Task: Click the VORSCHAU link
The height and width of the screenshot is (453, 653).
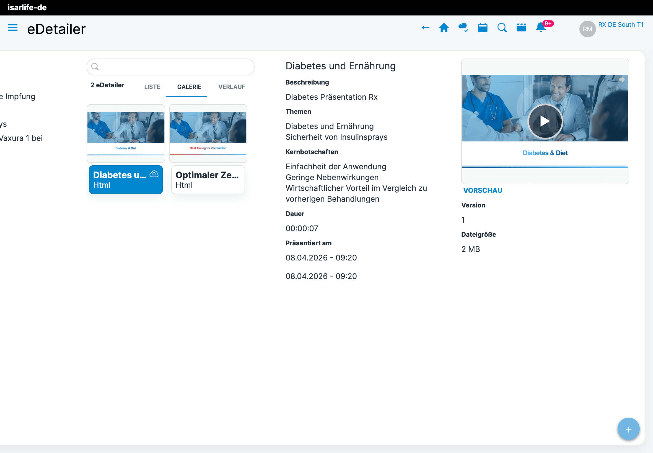Action: [483, 190]
